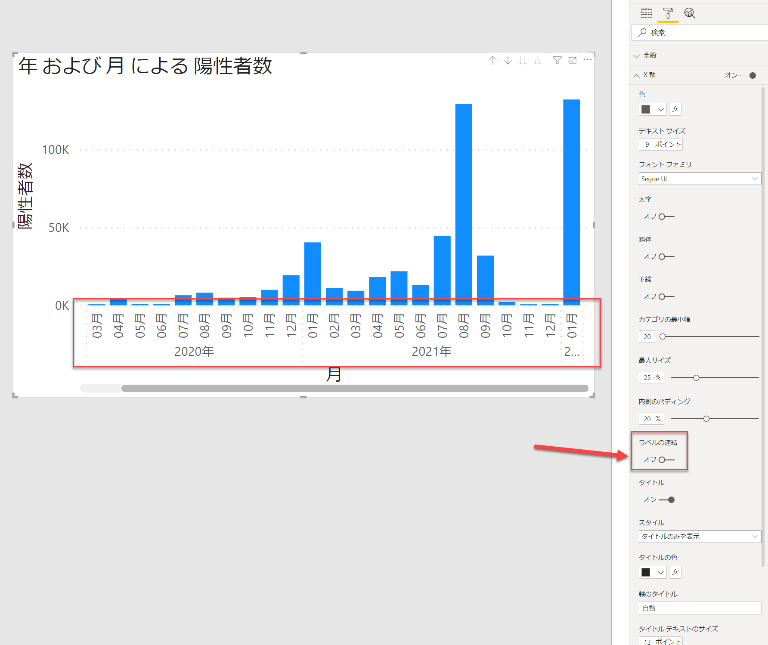Toggle the X 軸 switch off
768x645 pixels.
(748, 75)
